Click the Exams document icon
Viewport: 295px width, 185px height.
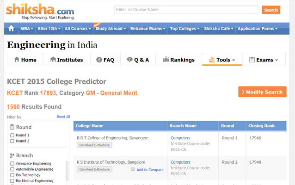pos(252,60)
